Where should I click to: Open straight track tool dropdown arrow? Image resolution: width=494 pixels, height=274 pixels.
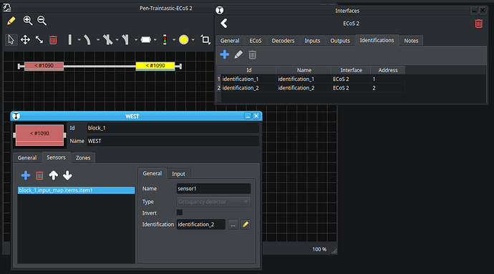[x=79, y=40]
